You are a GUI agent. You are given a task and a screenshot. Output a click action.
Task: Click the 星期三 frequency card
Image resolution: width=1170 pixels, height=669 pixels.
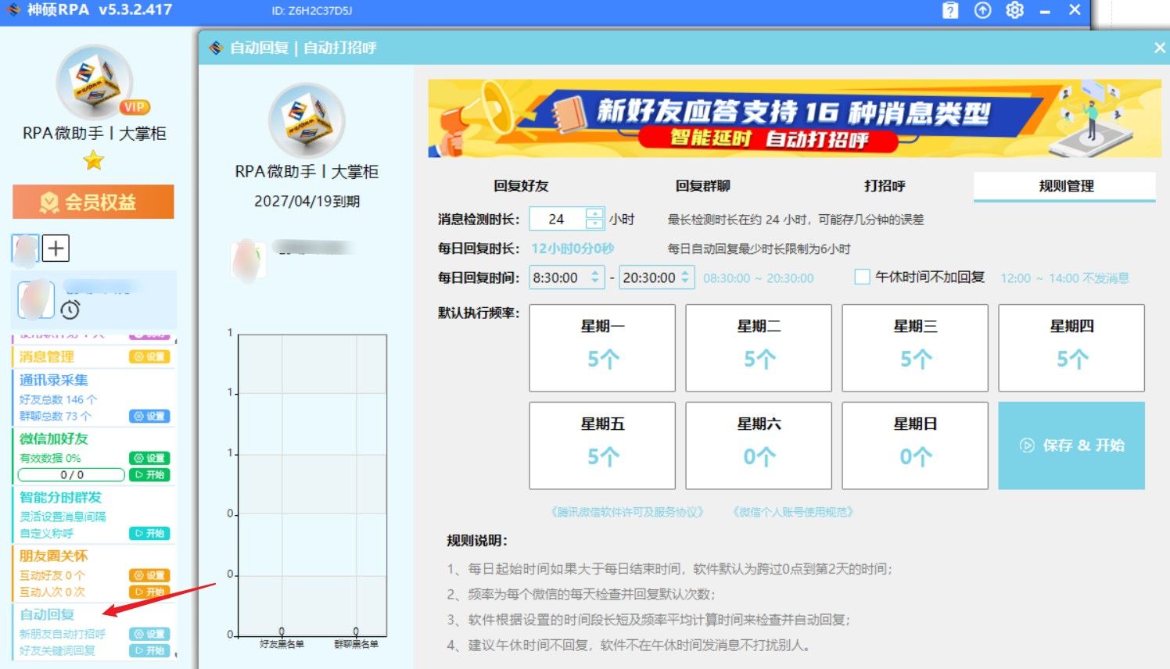pos(915,348)
